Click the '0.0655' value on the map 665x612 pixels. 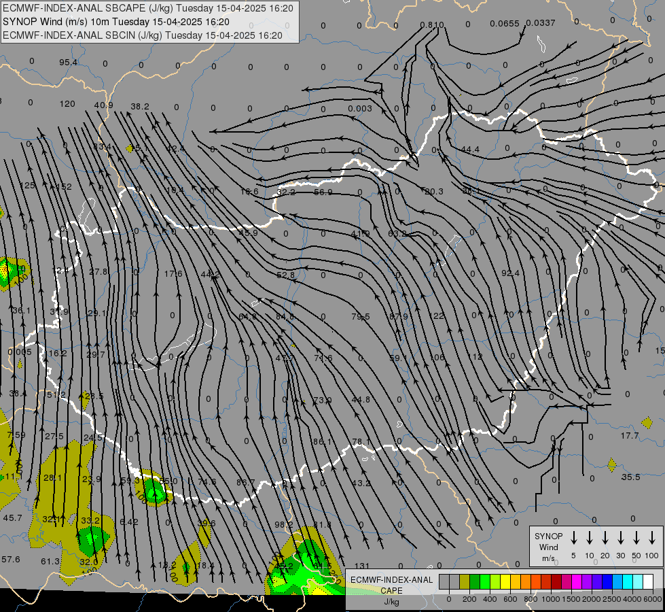point(504,23)
